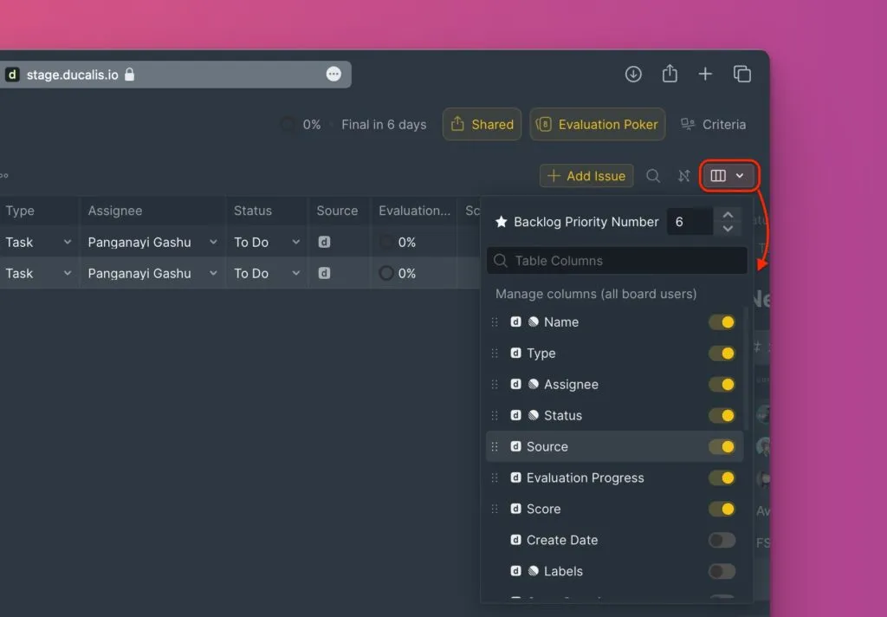Click the Table Columns search field
Viewport: 887px width, 617px height.
[617, 261]
